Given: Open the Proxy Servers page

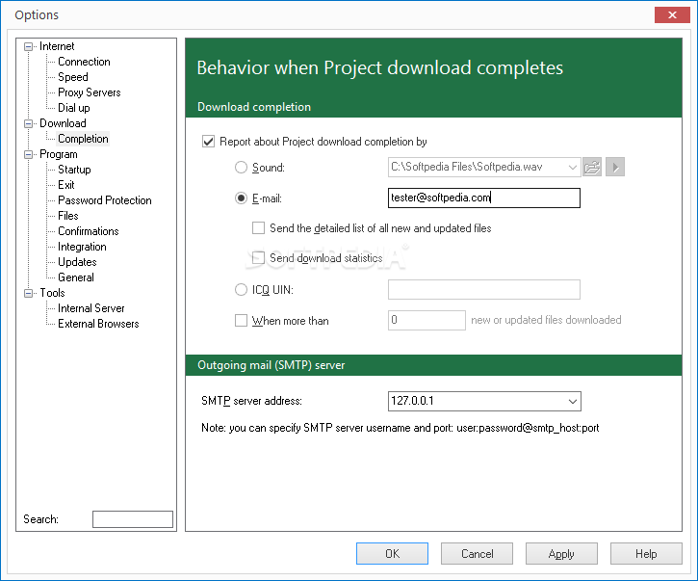Looking at the screenshot, I should tap(89, 92).
